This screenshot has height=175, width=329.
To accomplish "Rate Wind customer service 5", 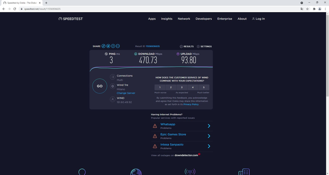I will [204, 87].
